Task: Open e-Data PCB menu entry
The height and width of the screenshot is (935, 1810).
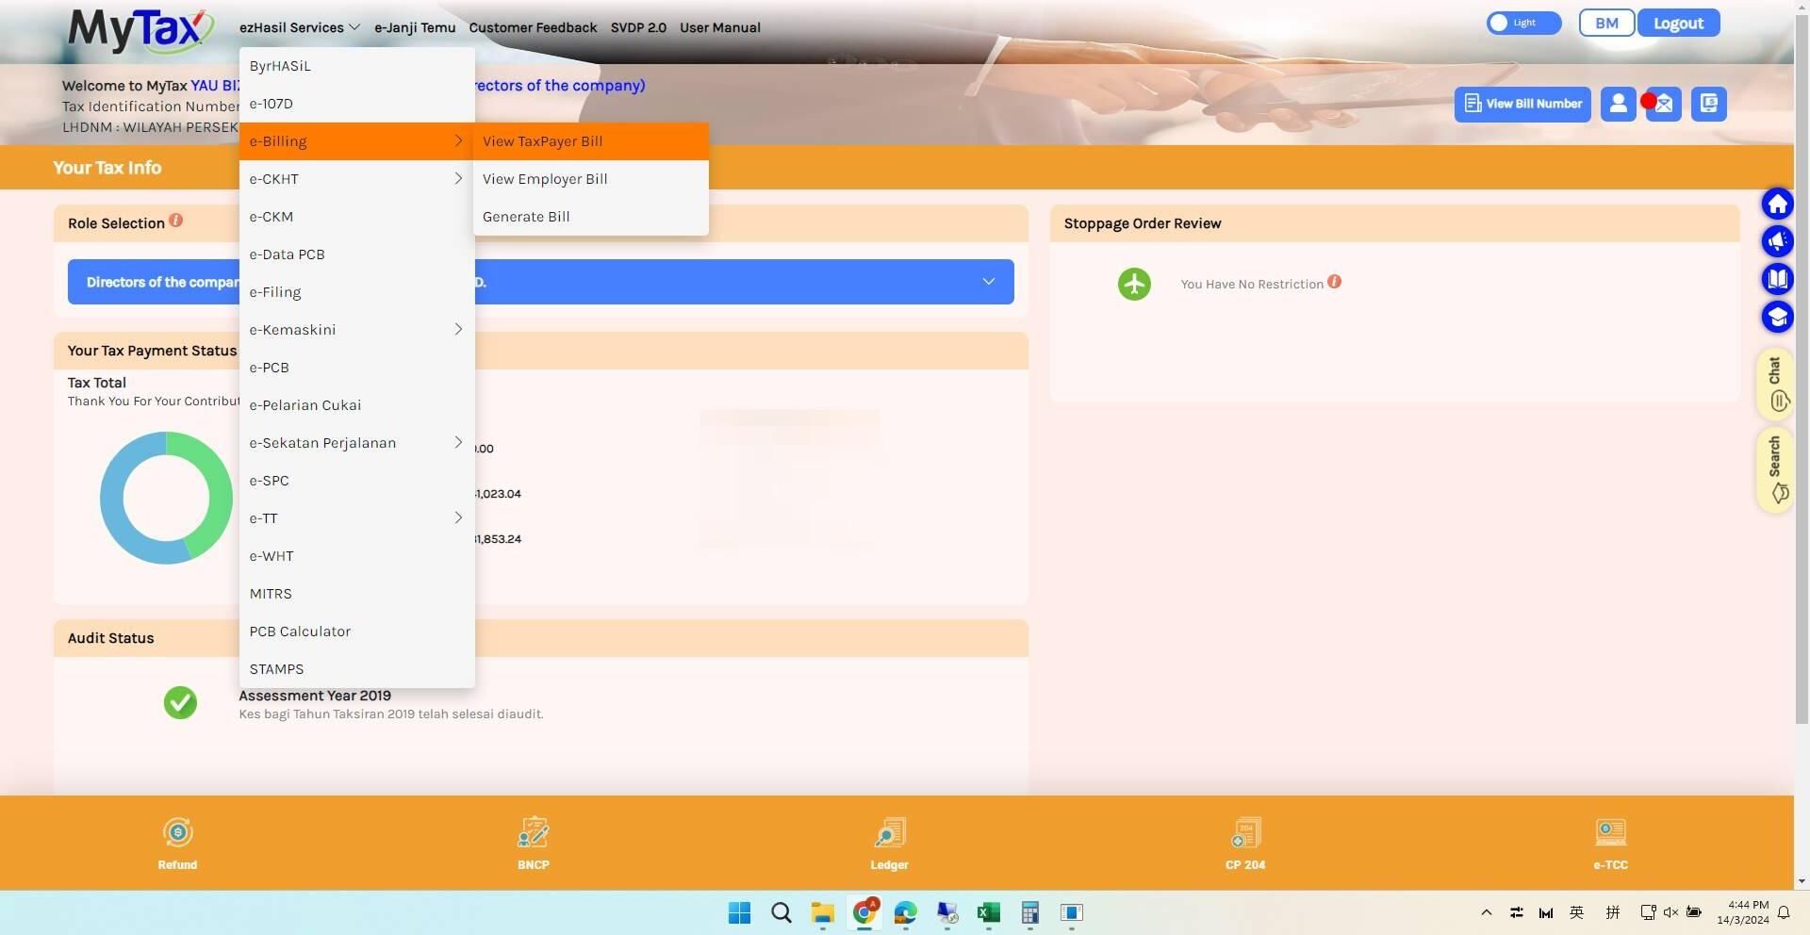Action: coord(356,254)
